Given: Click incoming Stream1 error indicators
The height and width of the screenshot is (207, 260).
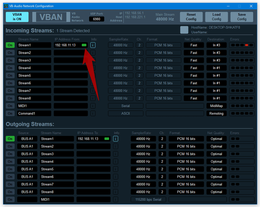Looking at the screenshot, I should (x=242, y=45).
